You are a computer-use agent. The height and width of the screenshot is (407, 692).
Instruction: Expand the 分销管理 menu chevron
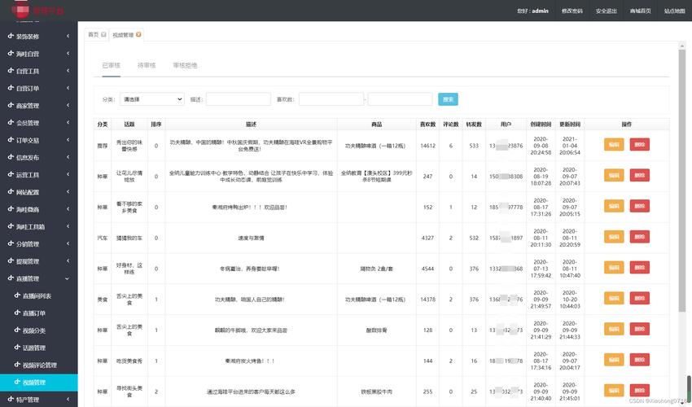pyautogui.click(x=68, y=243)
